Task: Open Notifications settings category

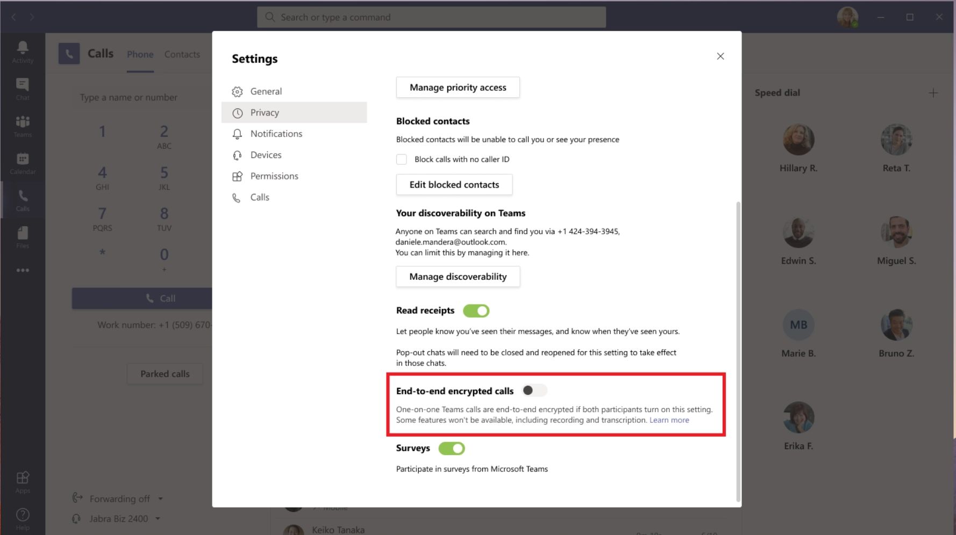Action: 294,134
